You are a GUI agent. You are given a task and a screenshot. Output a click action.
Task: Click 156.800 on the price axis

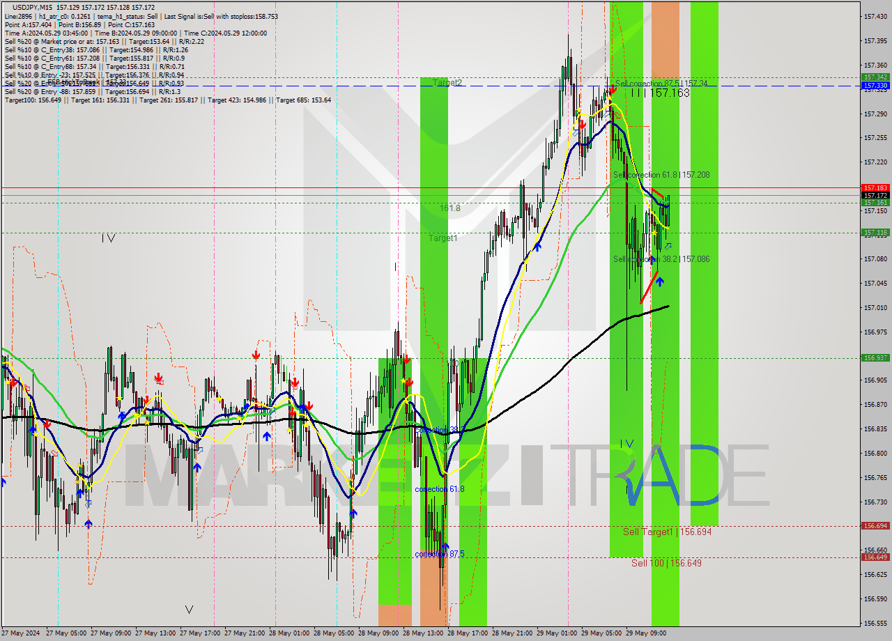click(x=875, y=454)
